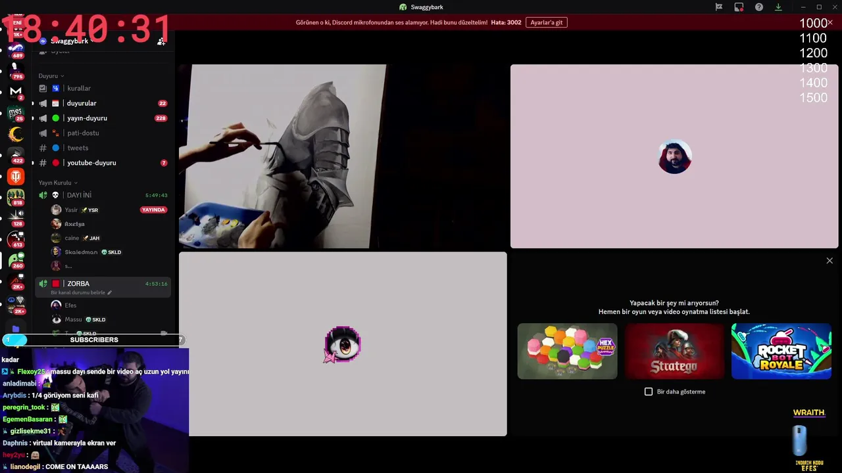Open the server icon with 689 badge
This screenshot has height=473, width=842.
16,49
